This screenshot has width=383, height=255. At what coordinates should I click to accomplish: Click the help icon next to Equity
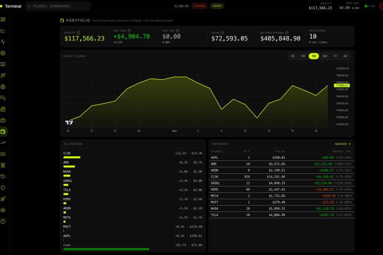[x=79, y=33]
